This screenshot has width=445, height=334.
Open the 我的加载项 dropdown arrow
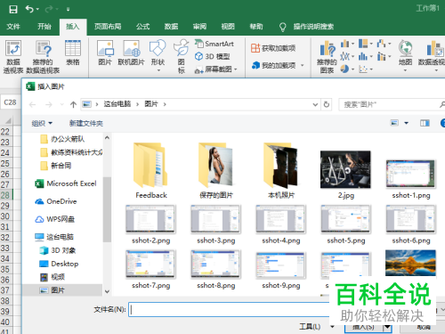303,65
